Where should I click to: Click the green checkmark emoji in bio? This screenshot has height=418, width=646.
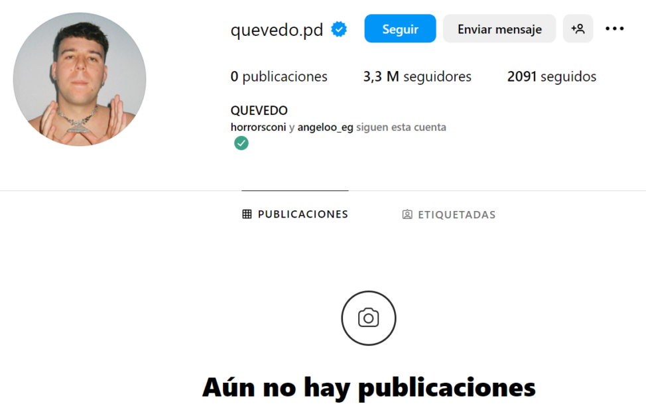[x=241, y=143]
